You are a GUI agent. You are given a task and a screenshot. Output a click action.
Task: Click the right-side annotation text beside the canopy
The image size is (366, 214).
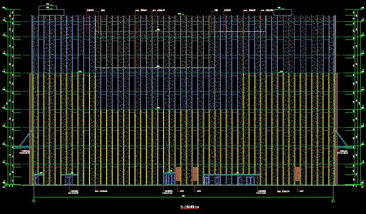click(344, 152)
